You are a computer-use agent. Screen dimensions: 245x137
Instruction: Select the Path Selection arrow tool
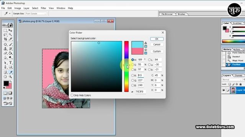click(5, 63)
